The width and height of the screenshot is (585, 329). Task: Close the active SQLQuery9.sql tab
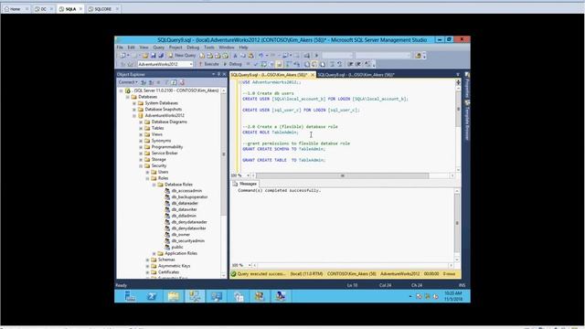[x=313, y=75]
